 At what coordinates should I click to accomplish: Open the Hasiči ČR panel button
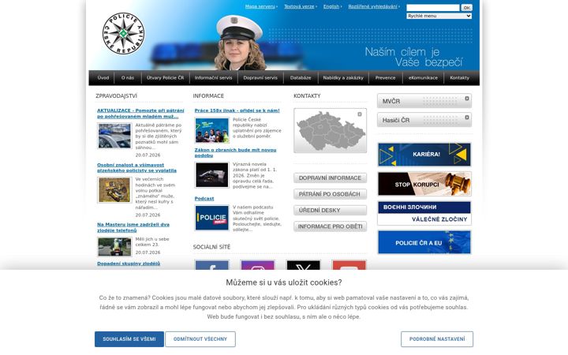click(424, 120)
